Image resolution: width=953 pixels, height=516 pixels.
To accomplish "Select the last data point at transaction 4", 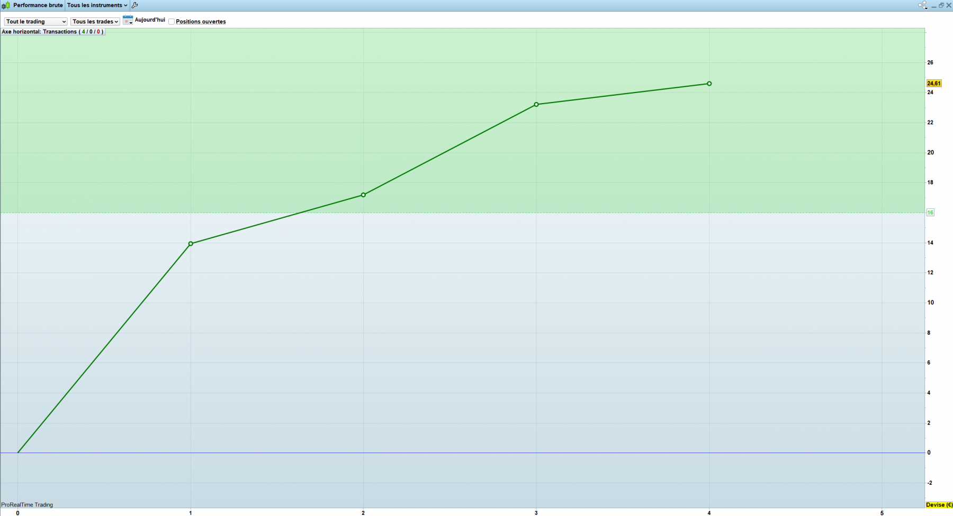I will pos(709,84).
